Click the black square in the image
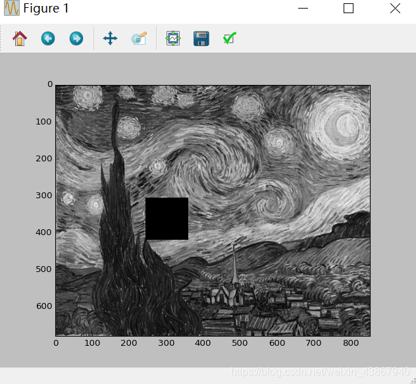 click(167, 219)
